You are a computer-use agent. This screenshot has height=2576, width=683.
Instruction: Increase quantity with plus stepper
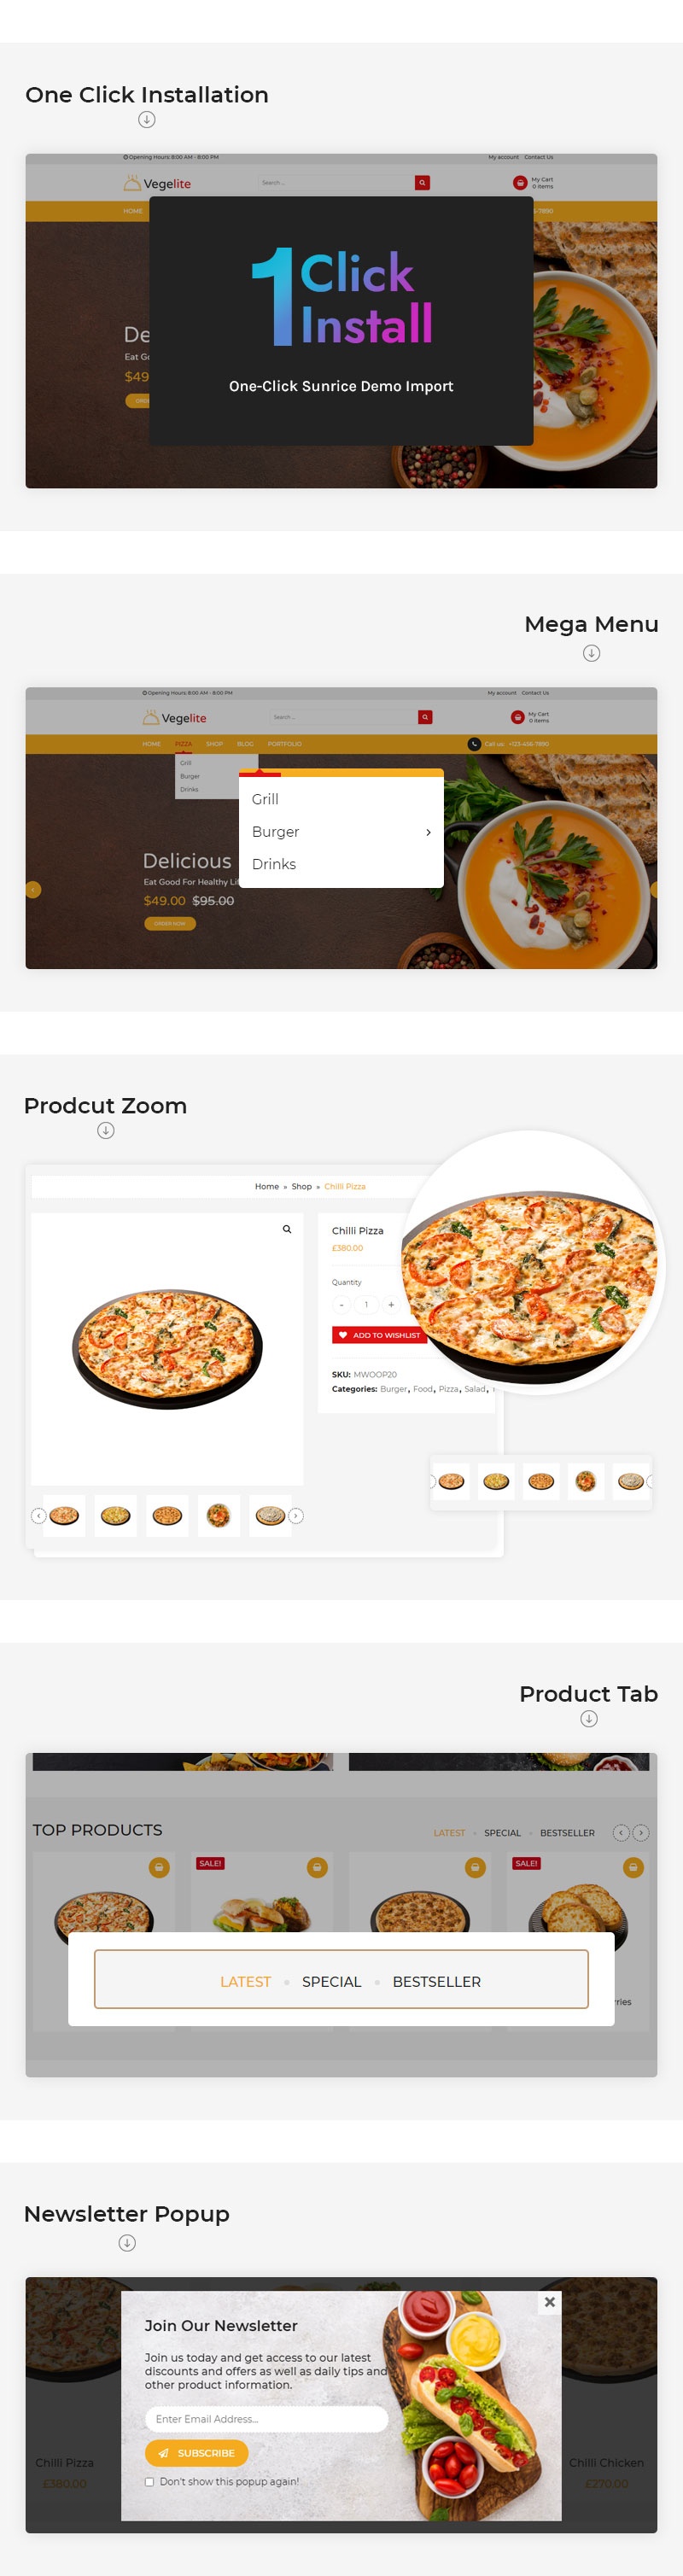391,1305
